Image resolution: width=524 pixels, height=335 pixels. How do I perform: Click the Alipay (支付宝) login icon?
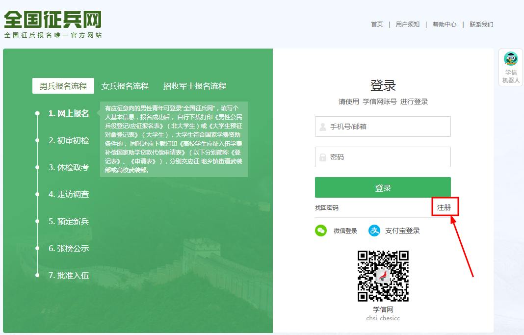point(374,230)
